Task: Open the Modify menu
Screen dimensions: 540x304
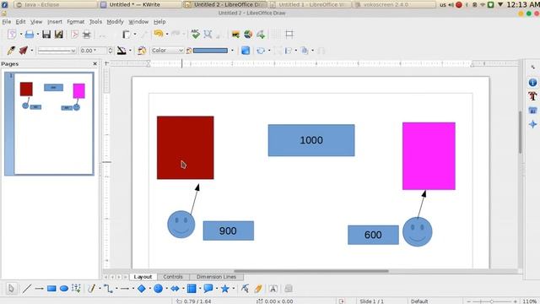Action: tap(115, 22)
